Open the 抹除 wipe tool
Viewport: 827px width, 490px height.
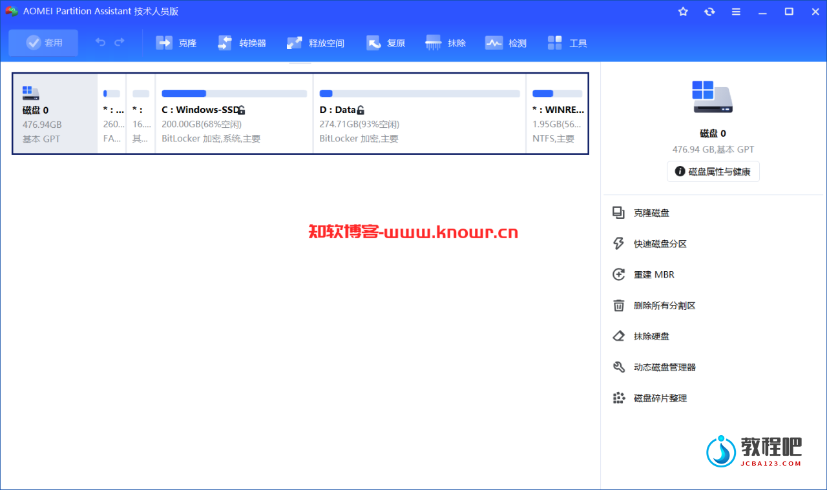coord(446,43)
